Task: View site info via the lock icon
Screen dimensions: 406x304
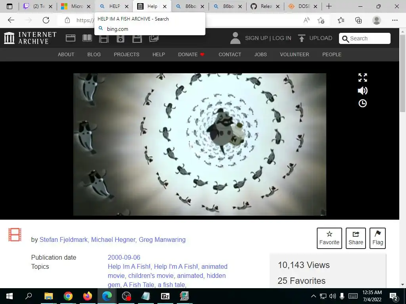Action: pos(67,20)
